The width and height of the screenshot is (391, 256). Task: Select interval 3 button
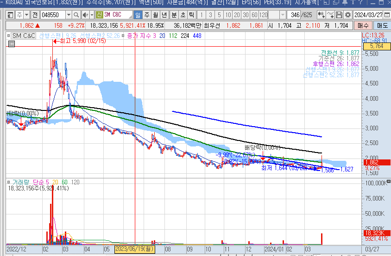click(x=210, y=15)
